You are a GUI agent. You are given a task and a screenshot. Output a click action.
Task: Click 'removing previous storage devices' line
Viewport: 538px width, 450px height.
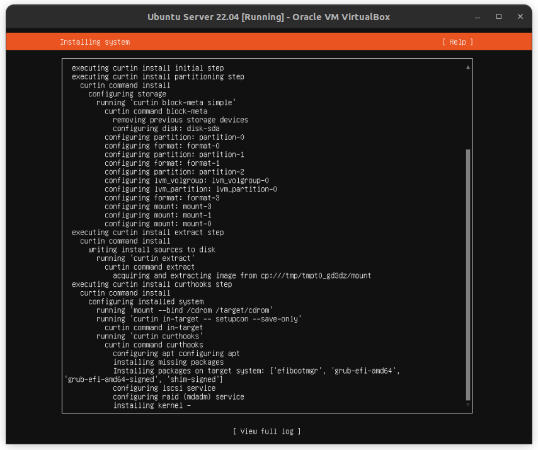(180, 120)
